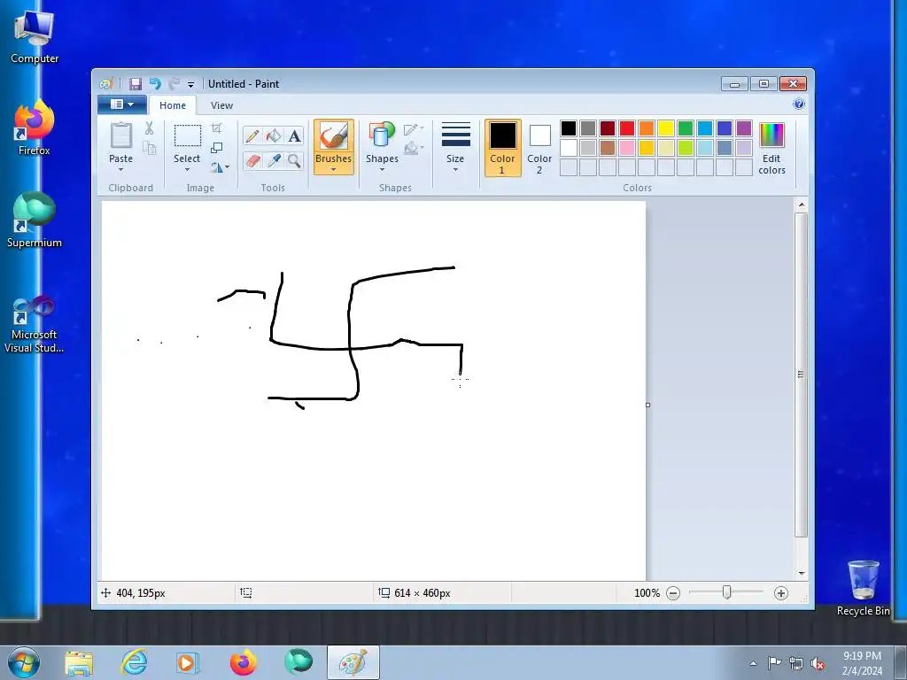This screenshot has width=907, height=680.
Task: Click the Resize icon in Image group
Action: coord(216,148)
